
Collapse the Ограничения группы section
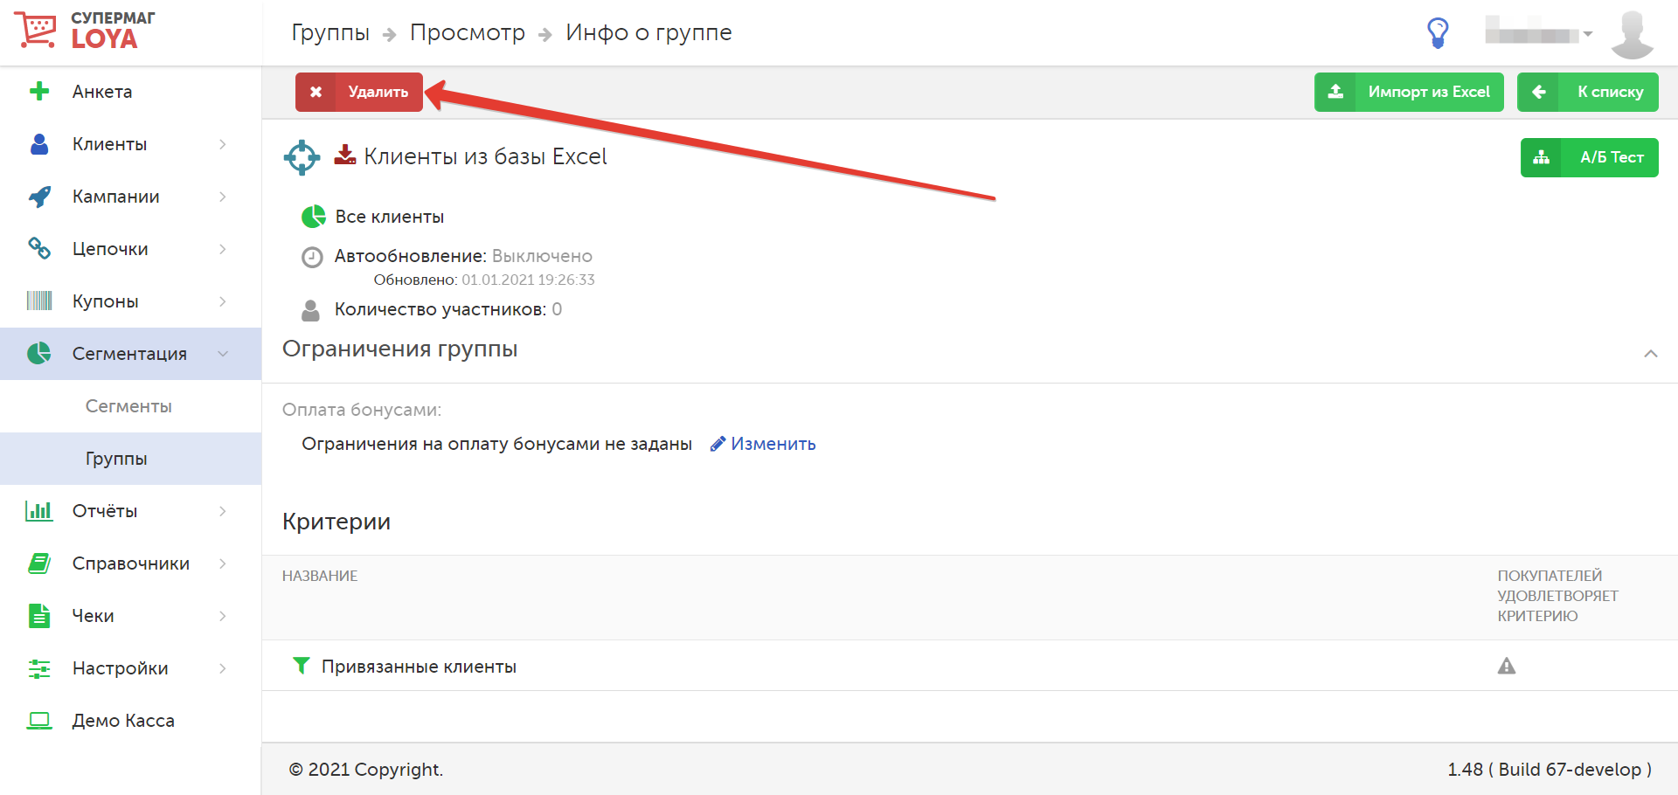1651,354
